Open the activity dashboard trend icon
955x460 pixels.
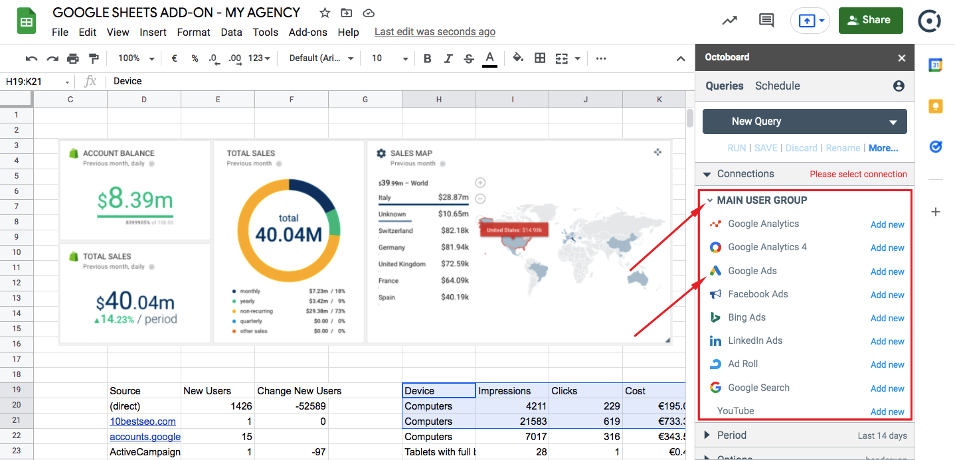pos(730,20)
